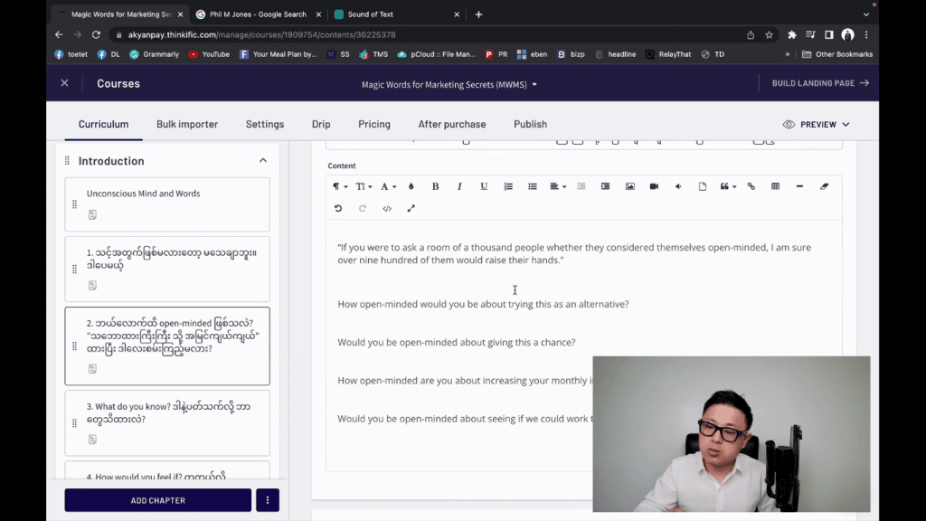Open the Publish tab
Image resolution: width=926 pixels, height=521 pixels.
[x=530, y=124]
